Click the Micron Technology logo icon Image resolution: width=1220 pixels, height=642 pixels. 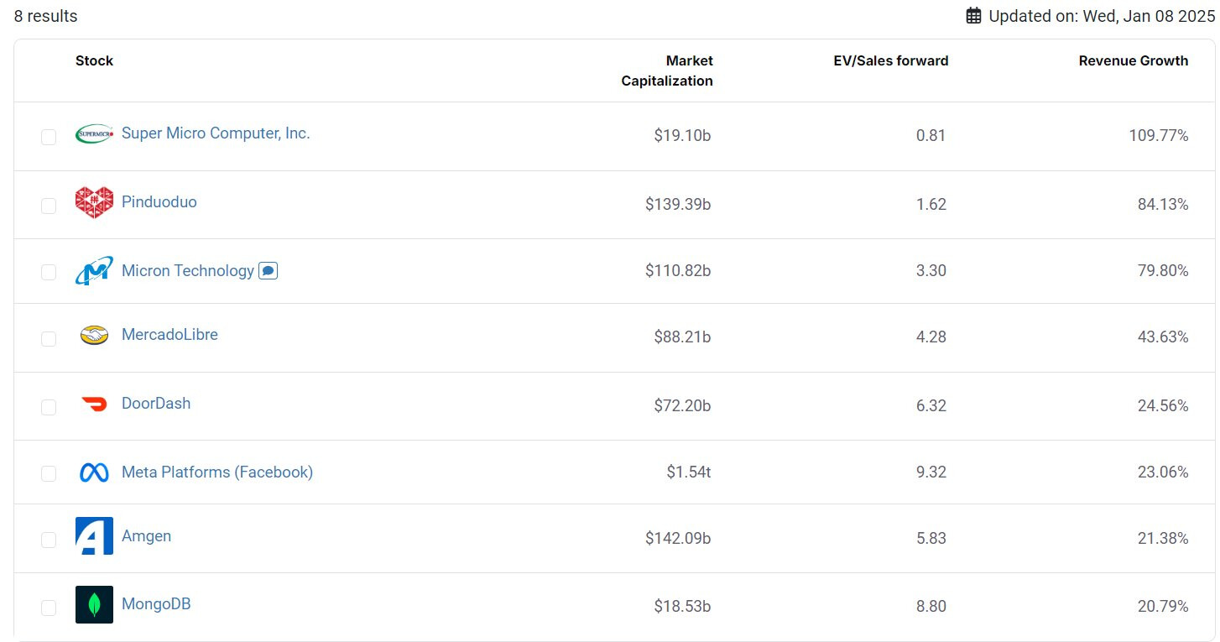point(94,271)
